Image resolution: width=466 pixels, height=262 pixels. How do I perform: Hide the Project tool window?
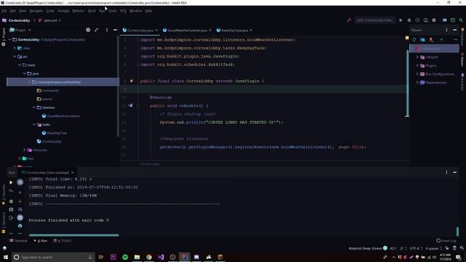[x=115, y=30]
